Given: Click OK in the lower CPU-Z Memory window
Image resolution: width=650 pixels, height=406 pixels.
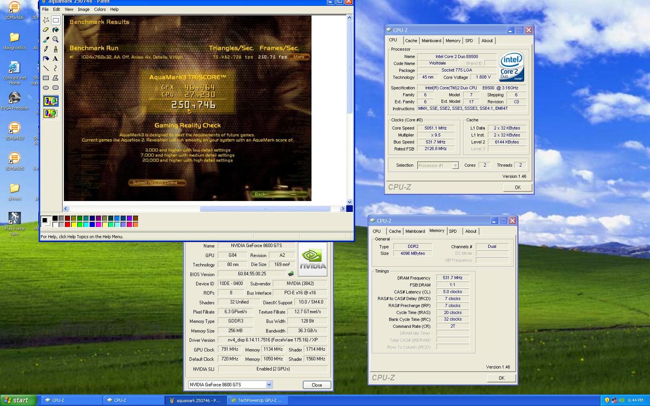Looking at the screenshot, I should point(501,378).
